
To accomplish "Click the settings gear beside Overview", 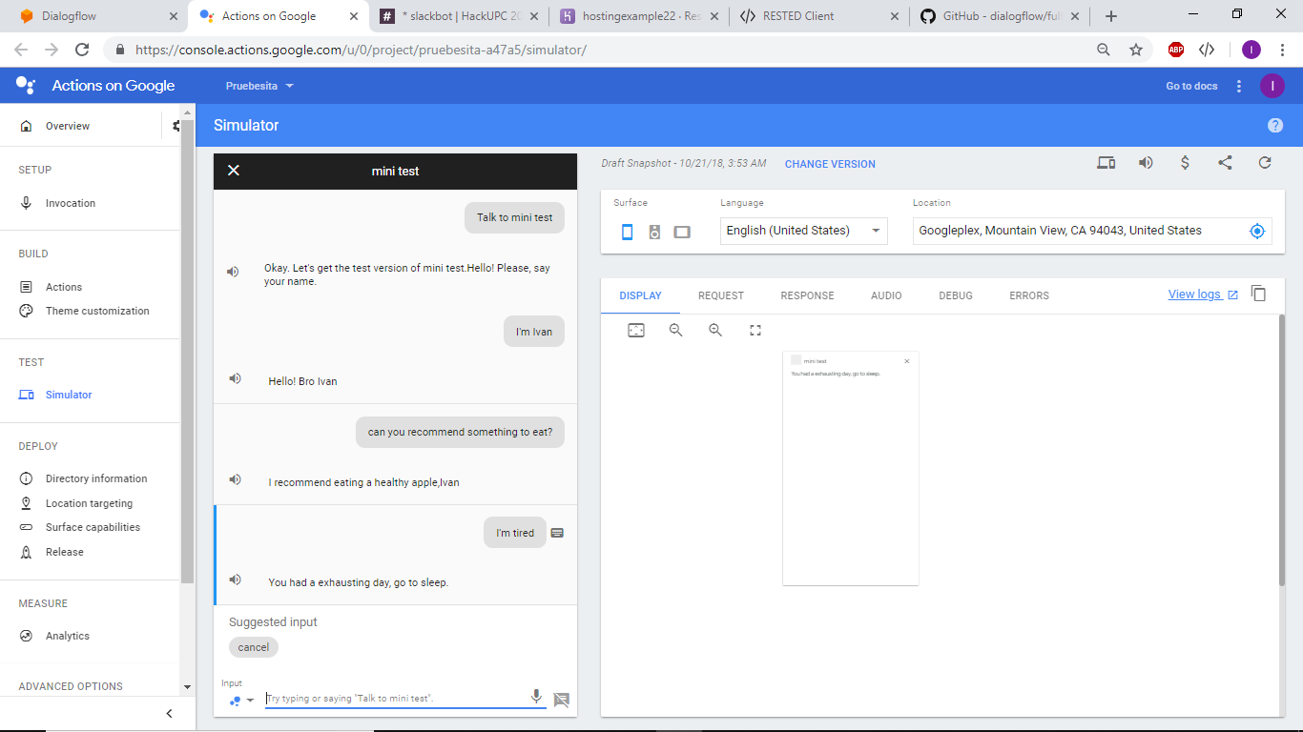I will pos(176,126).
